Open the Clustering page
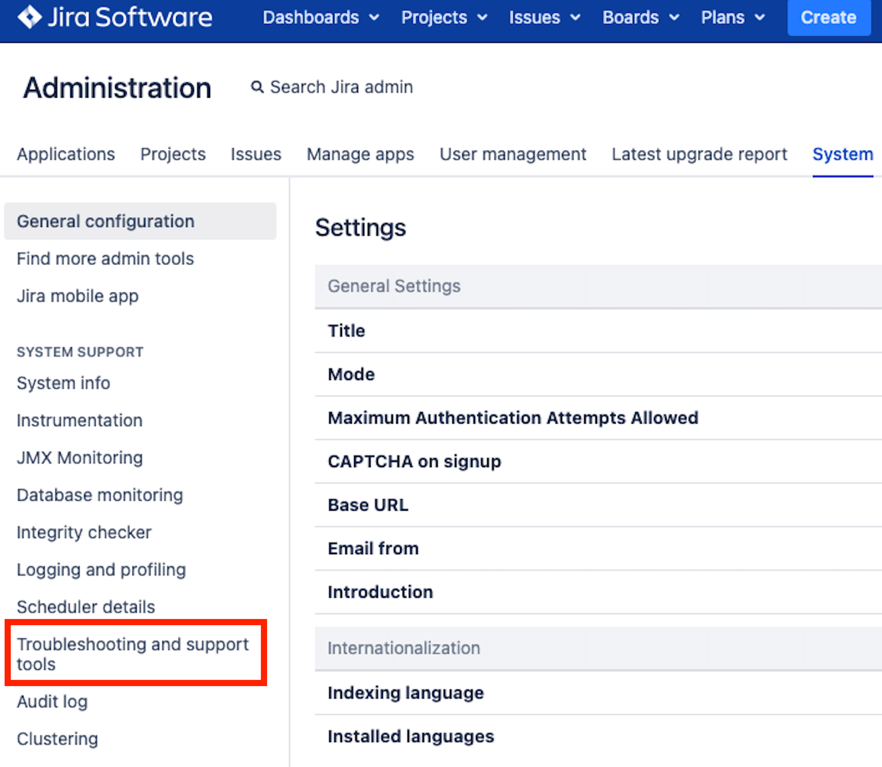This screenshot has width=882, height=767. tap(58, 739)
